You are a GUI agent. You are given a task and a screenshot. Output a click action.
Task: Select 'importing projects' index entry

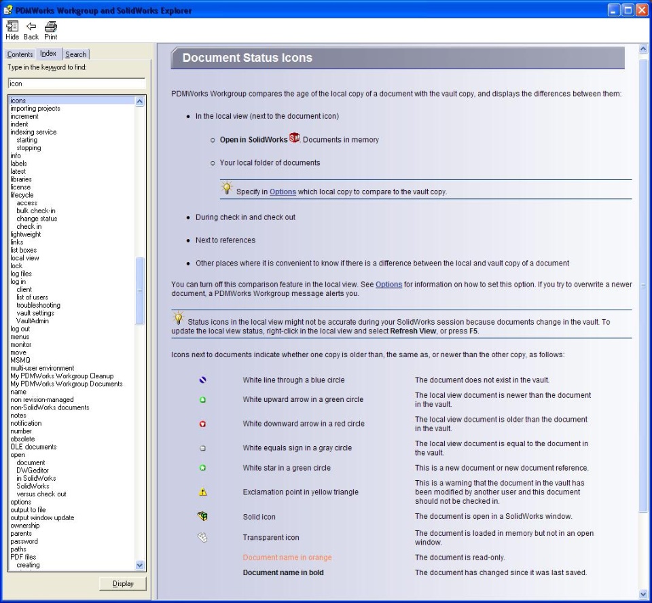tap(35, 109)
